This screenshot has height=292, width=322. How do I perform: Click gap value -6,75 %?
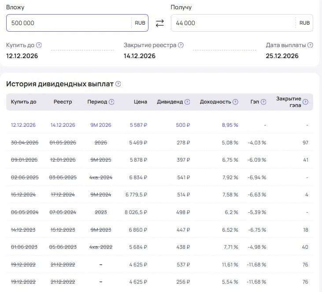[x=257, y=230]
